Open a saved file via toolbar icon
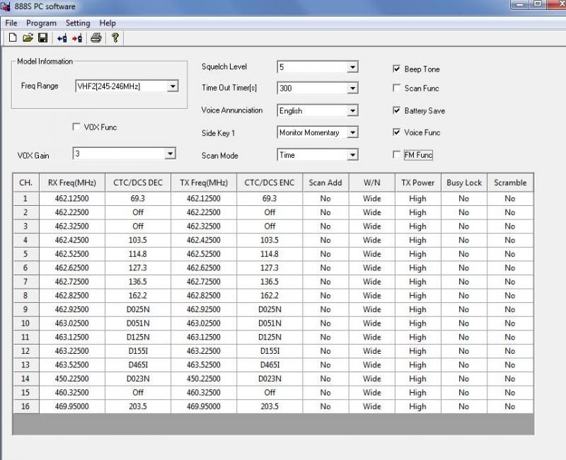Viewport: 566px width, 460px height. click(28, 38)
